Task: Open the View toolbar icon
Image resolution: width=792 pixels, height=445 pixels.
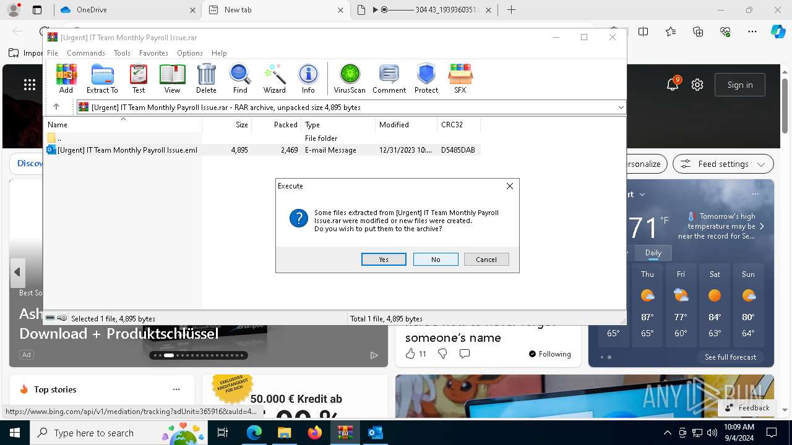Action: 172,78
